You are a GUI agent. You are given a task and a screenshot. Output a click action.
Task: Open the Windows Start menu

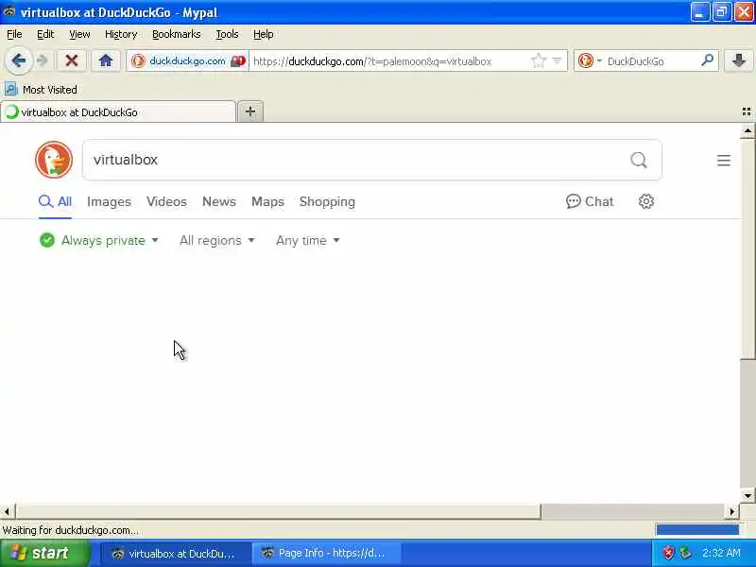click(x=45, y=553)
